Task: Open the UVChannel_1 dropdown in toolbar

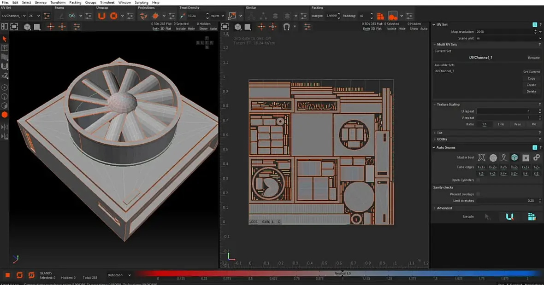Action: (14, 16)
